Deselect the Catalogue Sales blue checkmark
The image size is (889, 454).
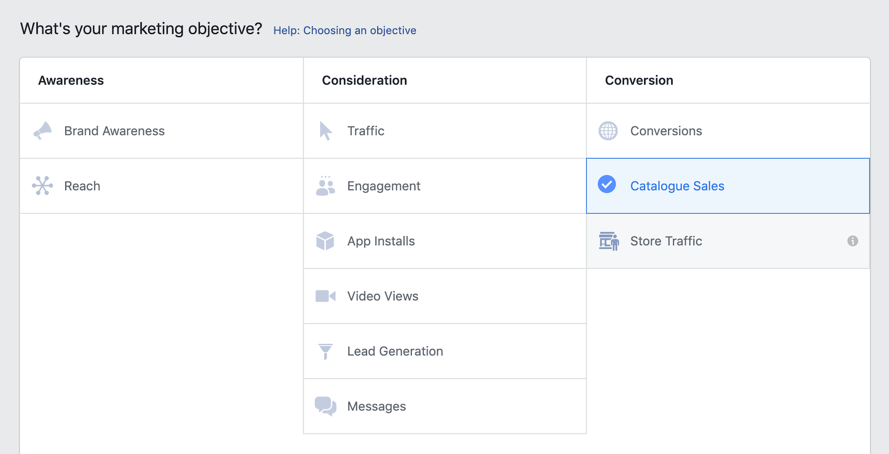607,184
